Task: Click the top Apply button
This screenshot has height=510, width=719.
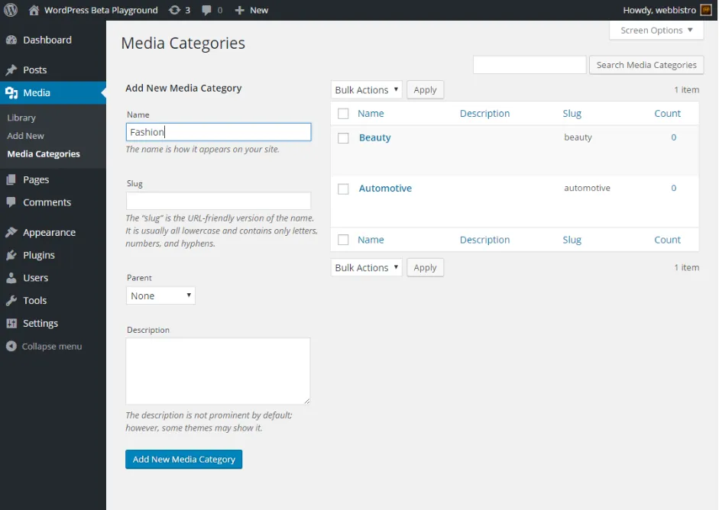Action: point(425,90)
